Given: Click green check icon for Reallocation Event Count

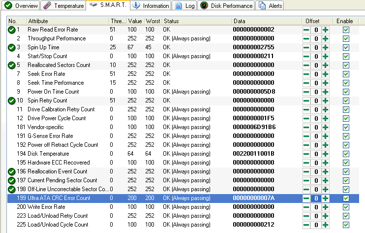Looking at the screenshot, I should [11, 172].
